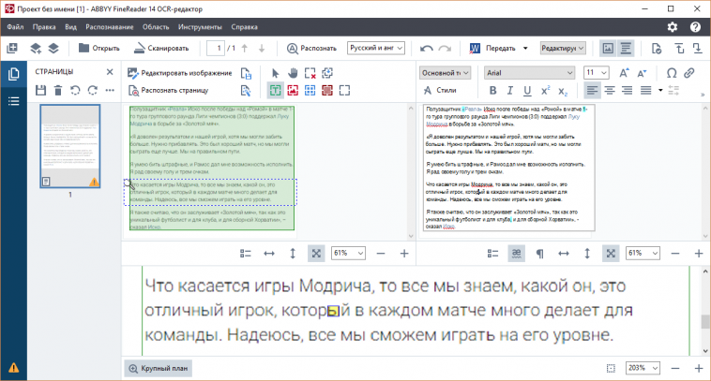
Task: Toggle italic formatting
Action: click(509, 91)
